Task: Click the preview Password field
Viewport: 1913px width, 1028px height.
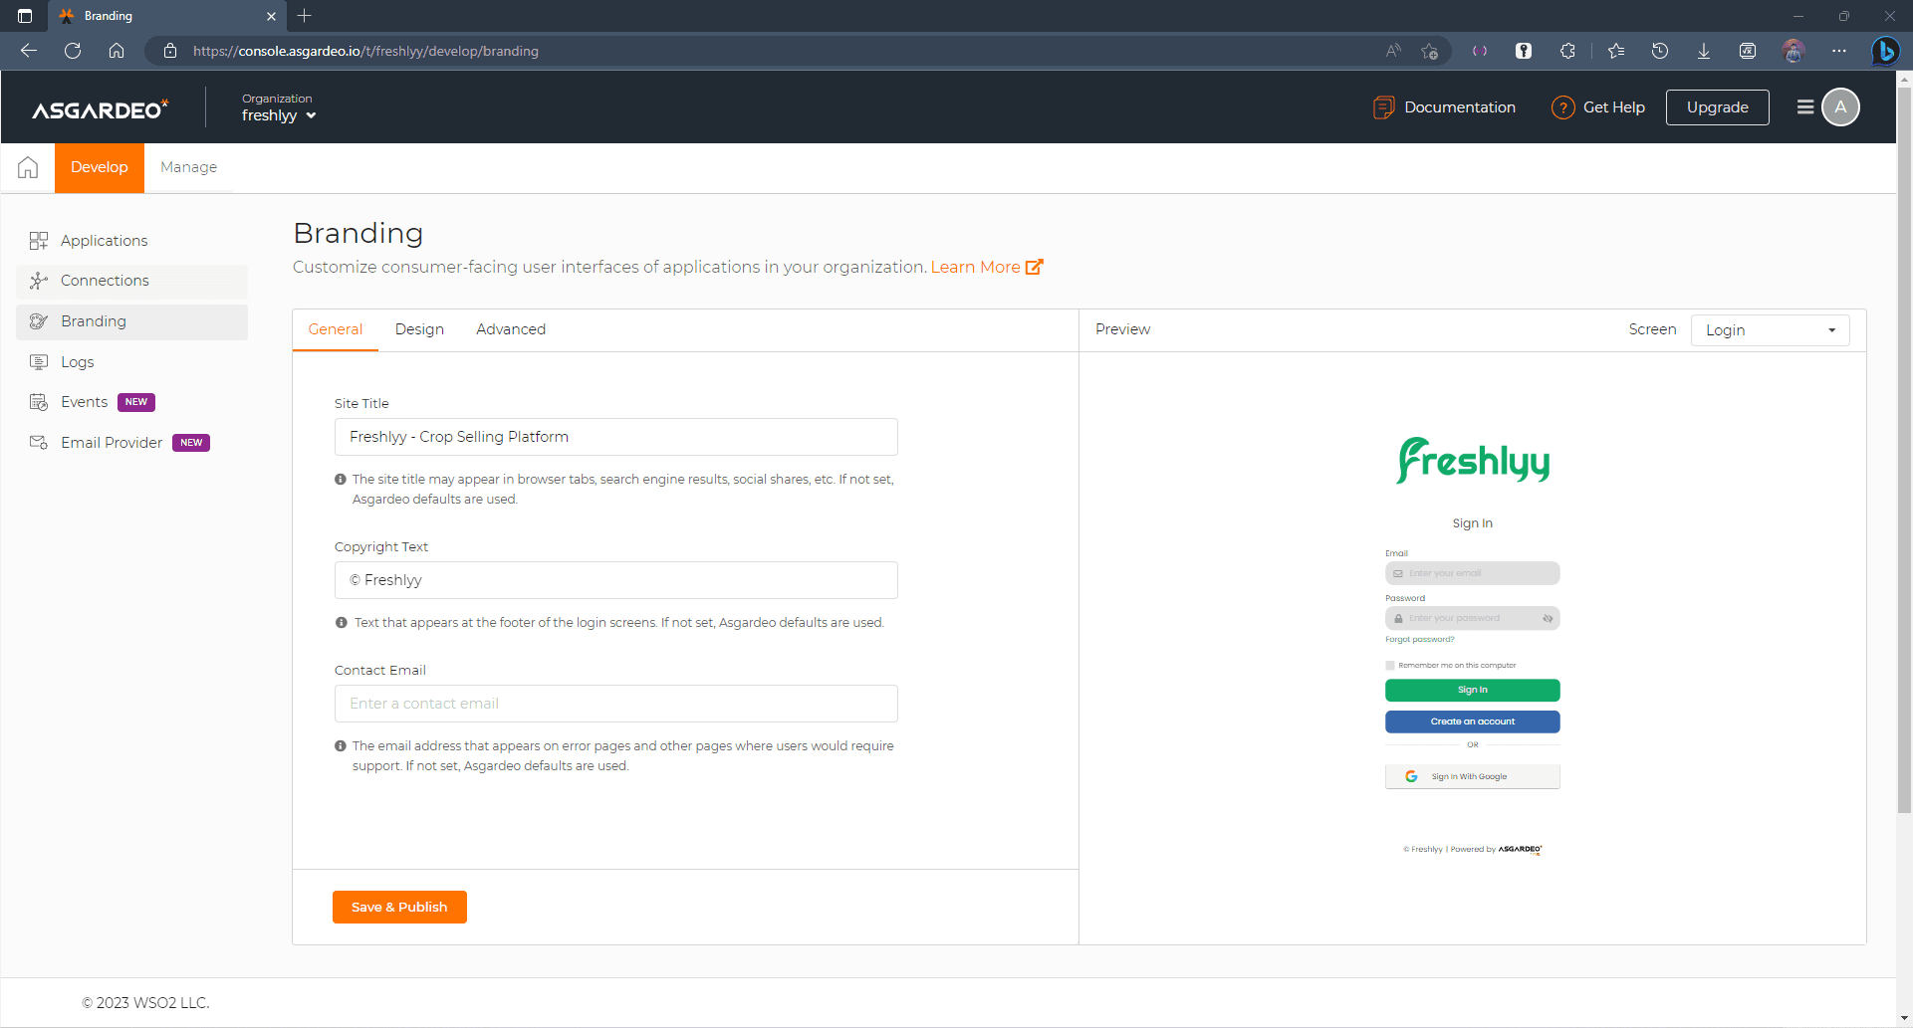Action: pos(1472,618)
